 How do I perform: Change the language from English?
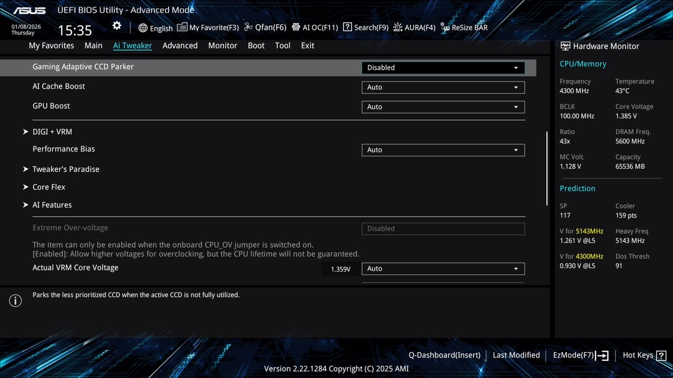[x=155, y=28]
